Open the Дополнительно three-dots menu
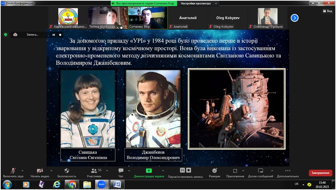The width and height of the screenshot is (336, 190). coord(288,171)
